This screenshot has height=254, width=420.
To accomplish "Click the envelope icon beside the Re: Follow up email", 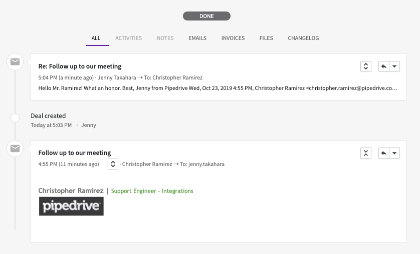I will pos(15,61).
